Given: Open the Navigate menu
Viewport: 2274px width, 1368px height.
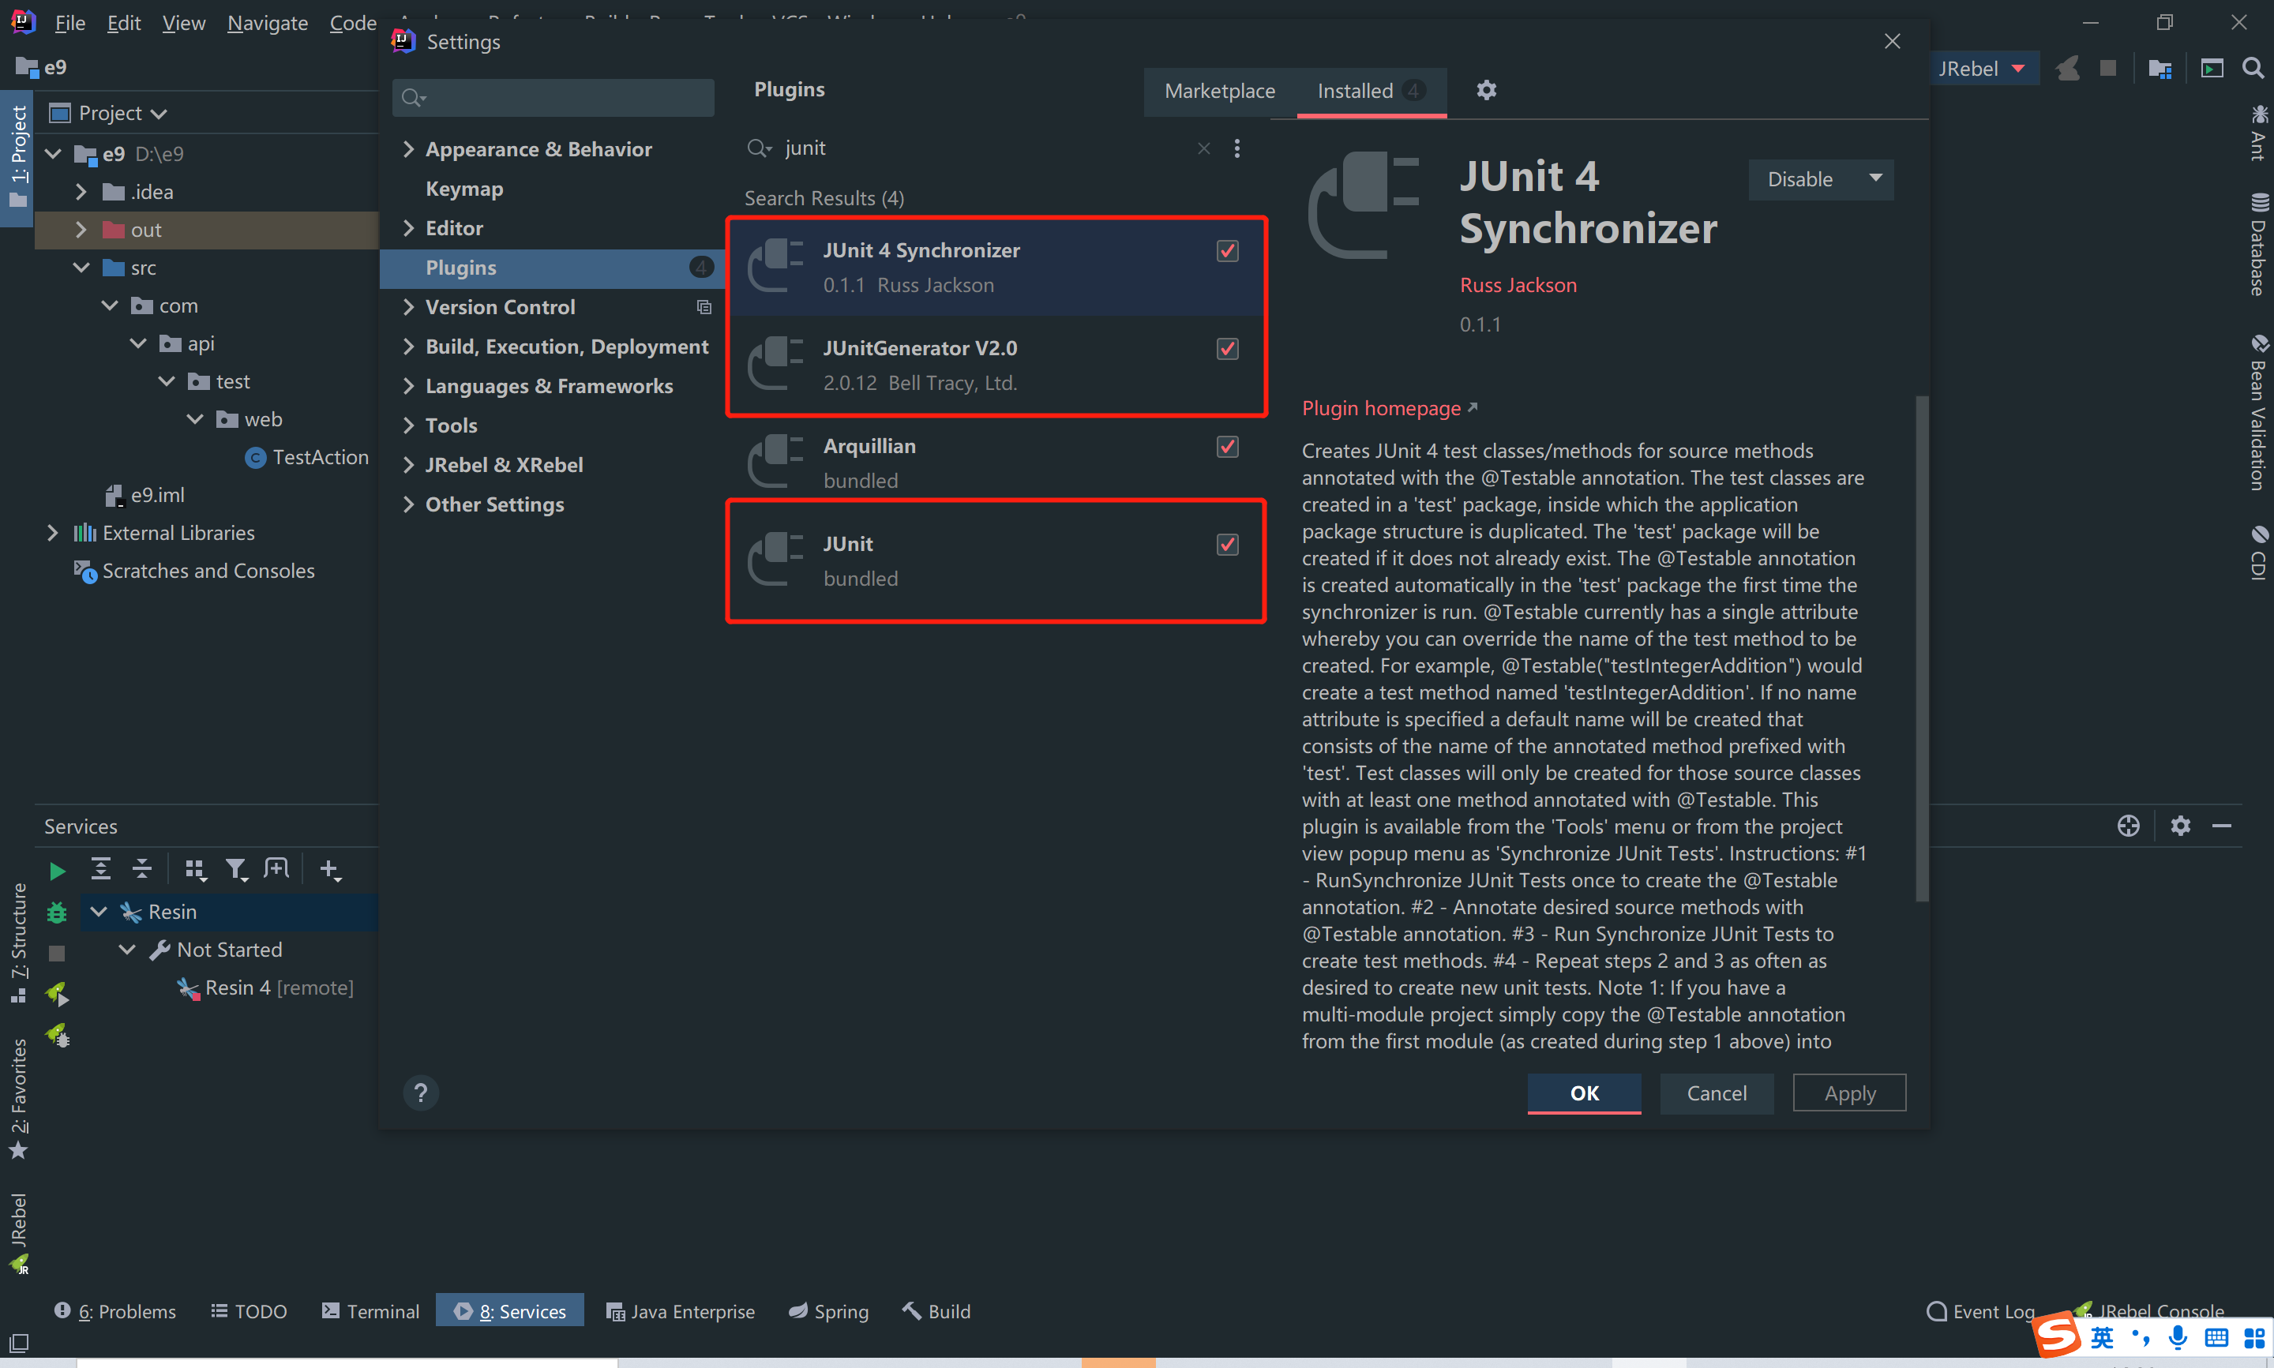Looking at the screenshot, I should (x=268, y=23).
